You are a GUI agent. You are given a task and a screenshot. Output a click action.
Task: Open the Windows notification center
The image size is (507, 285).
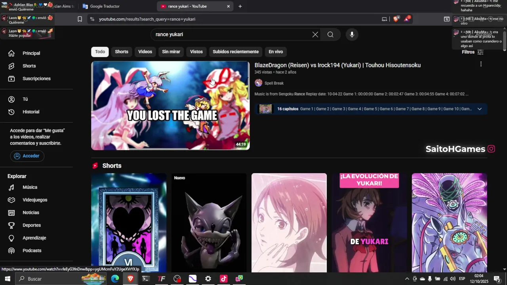[x=497, y=279]
